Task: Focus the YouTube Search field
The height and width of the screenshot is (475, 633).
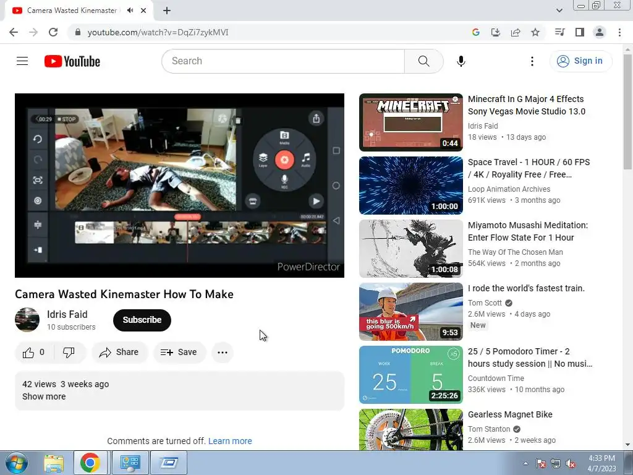Action: tap(283, 61)
